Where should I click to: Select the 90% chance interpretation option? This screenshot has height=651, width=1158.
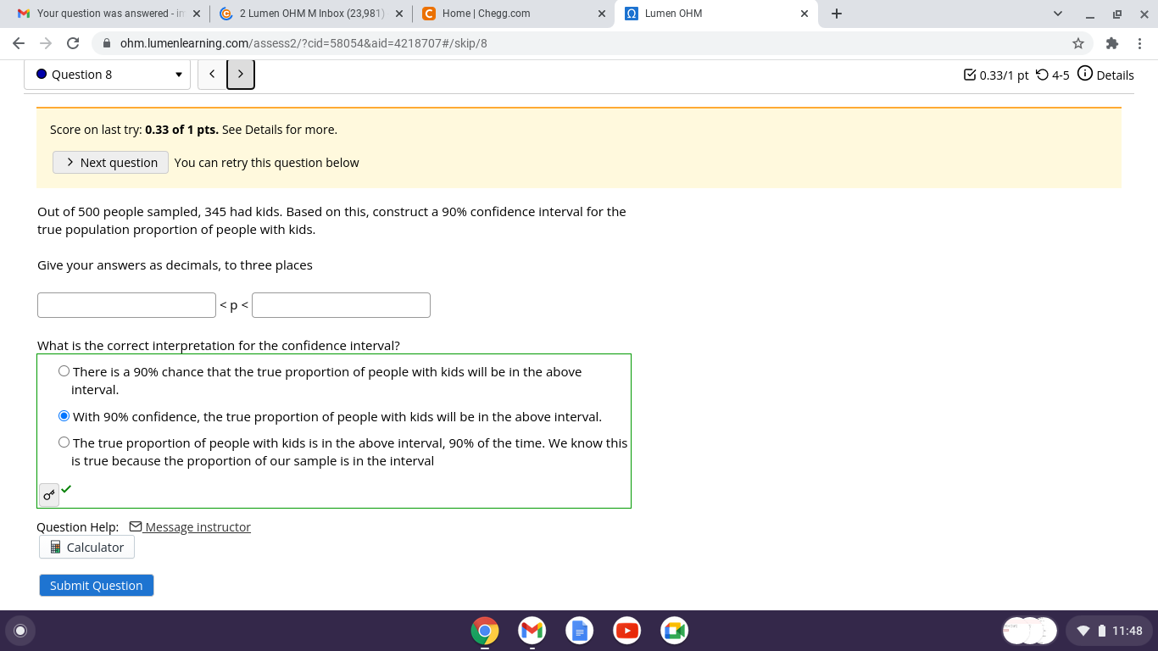pyautogui.click(x=64, y=370)
